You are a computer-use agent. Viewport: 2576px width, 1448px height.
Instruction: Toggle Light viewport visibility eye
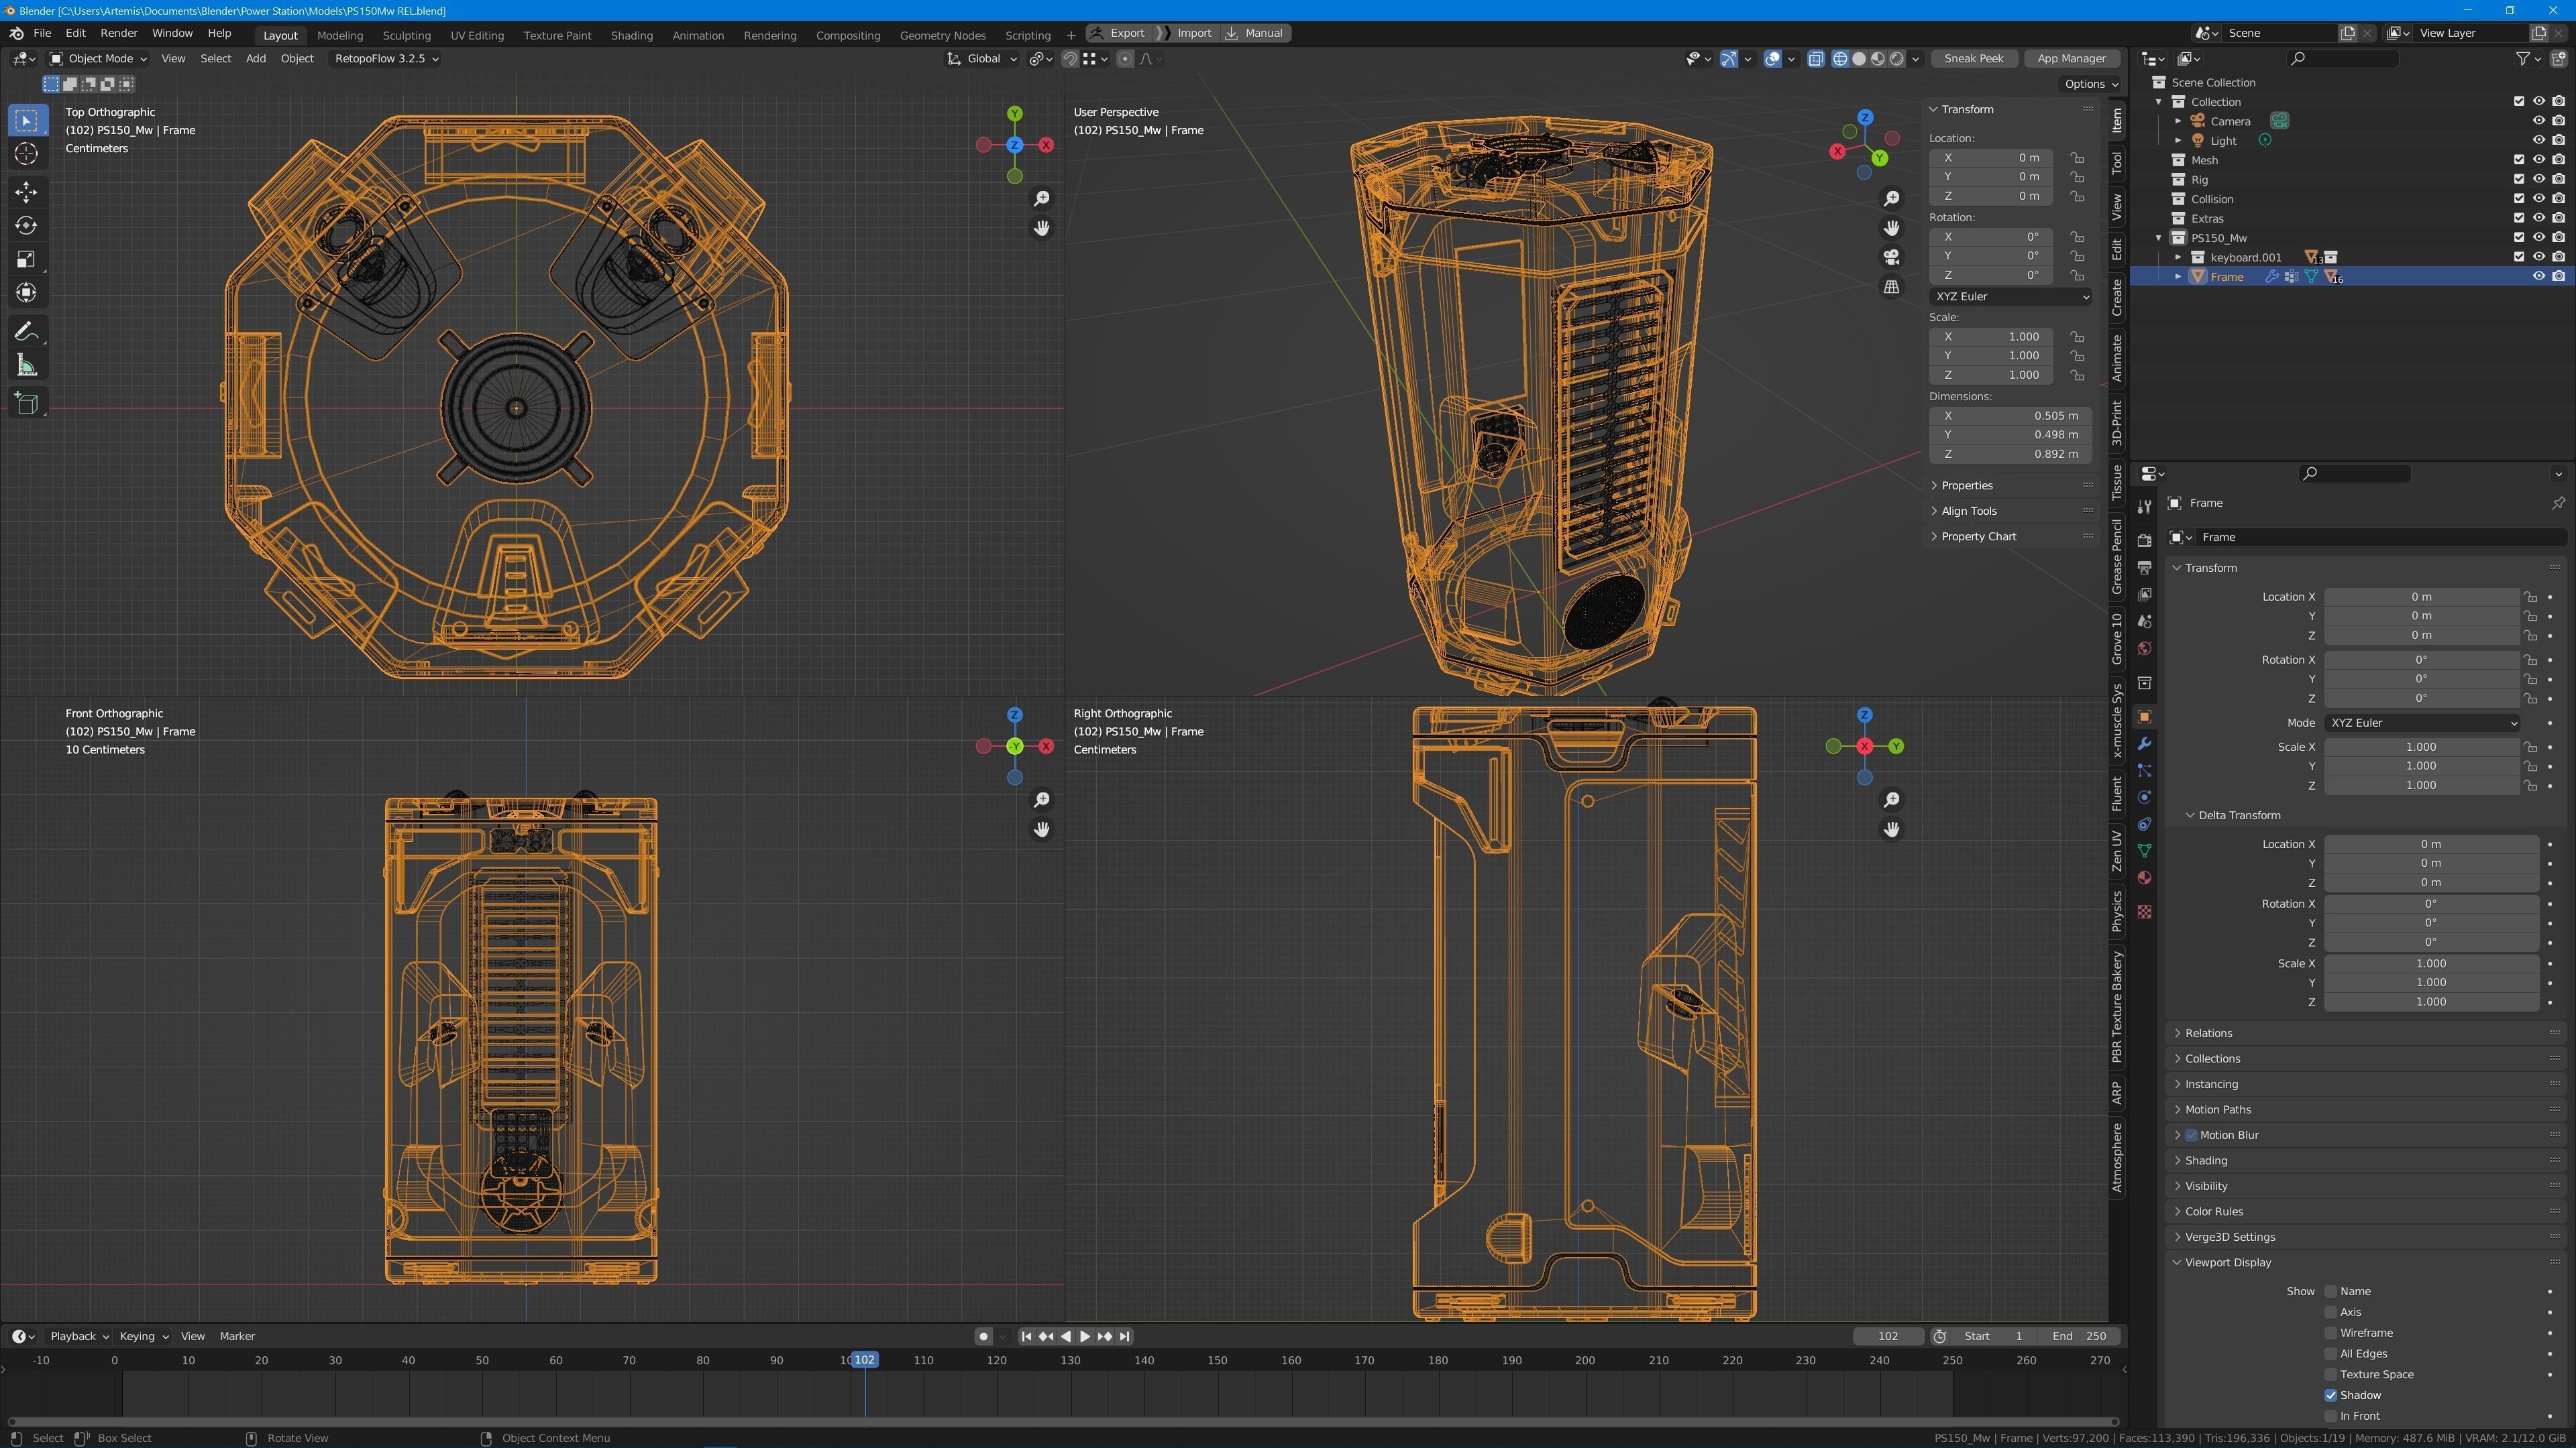click(2538, 141)
